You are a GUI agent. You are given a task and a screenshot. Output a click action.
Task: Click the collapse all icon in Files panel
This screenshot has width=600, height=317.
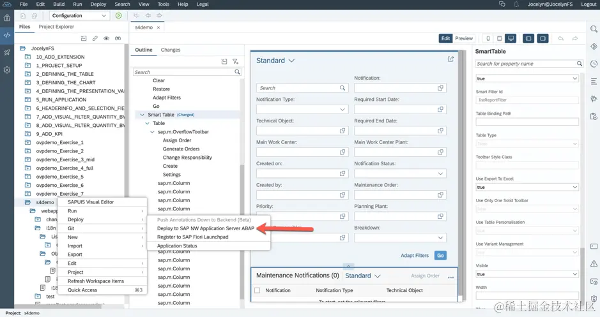pyautogui.click(x=84, y=38)
